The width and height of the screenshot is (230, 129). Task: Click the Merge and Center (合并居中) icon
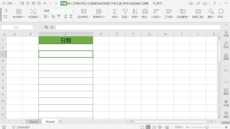(x=19, y=11)
